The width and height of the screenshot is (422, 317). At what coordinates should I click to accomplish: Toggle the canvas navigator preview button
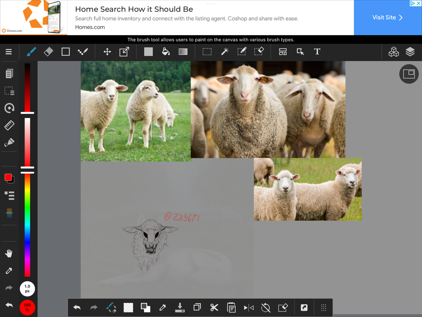[x=409, y=74]
